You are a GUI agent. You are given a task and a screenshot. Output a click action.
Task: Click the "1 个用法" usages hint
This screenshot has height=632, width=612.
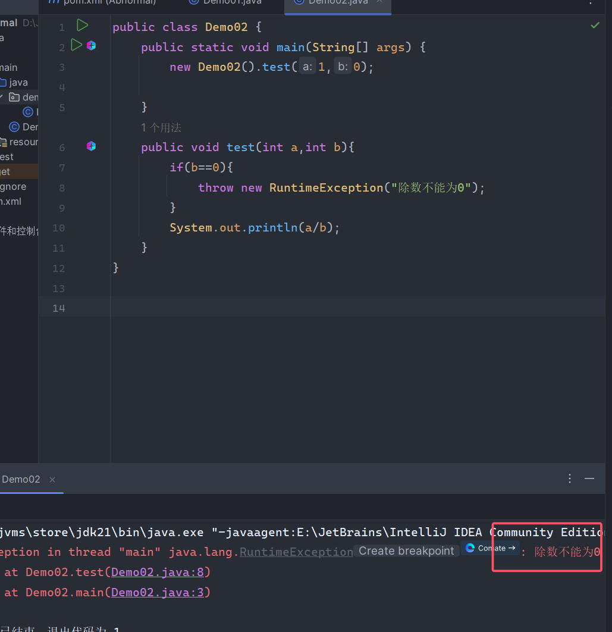(x=161, y=127)
